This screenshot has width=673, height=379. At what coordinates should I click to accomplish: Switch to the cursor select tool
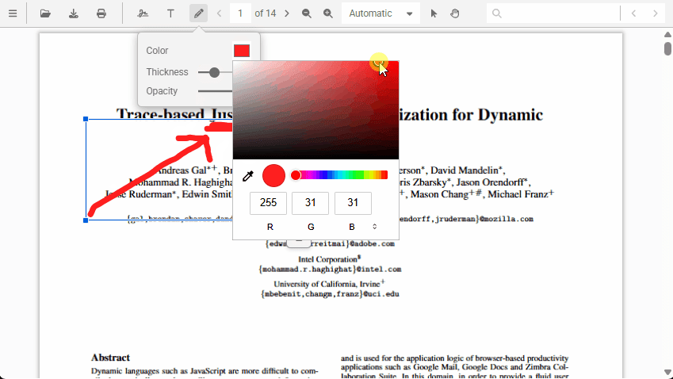(x=434, y=13)
